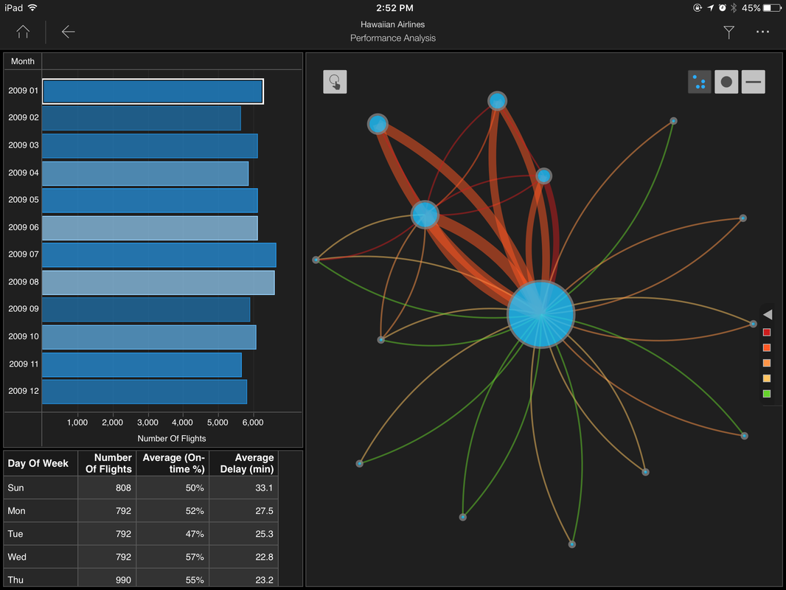Collapse the color legend arrow
Viewport: 786px width, 590px height.
(x=768, y=314)
